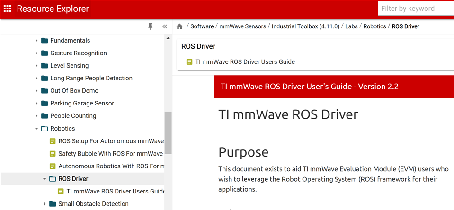
Task: Click document icon in ROS Driver card
Action: [189, 62]
